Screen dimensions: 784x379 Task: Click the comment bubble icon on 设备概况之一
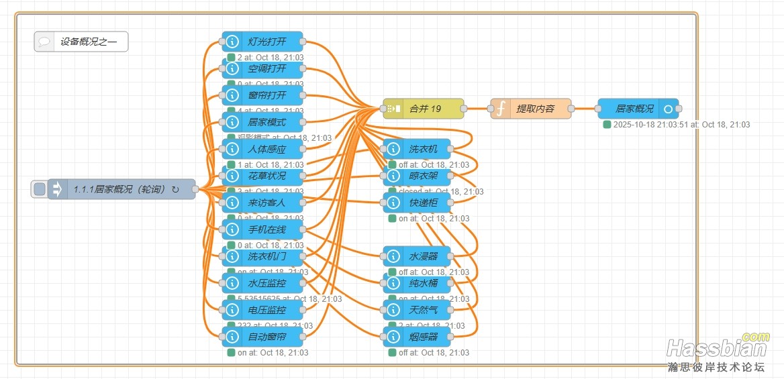(x=44, y=42)
